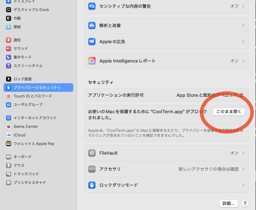Click the アクセサリ connector icon
Screen dimensions: 256x210
[x=92, y=169]
